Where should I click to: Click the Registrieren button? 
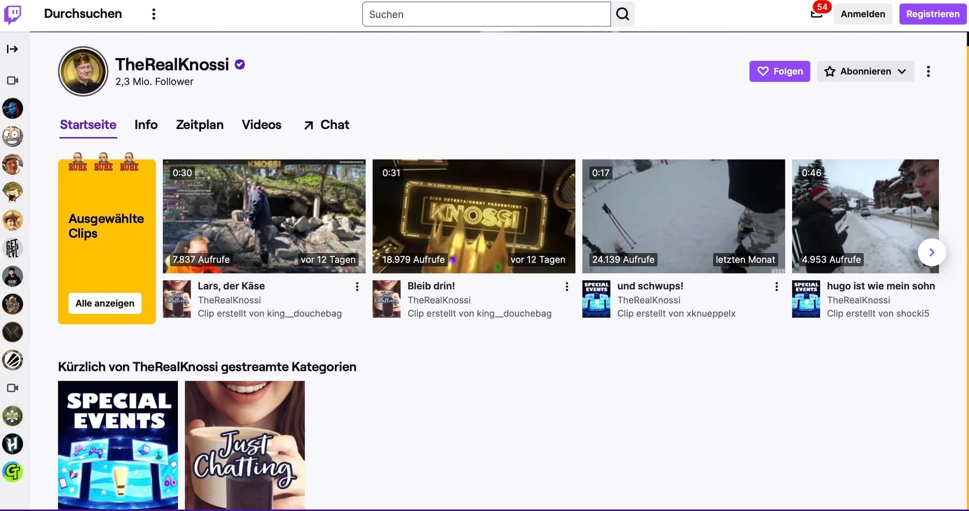pos(932,14)
